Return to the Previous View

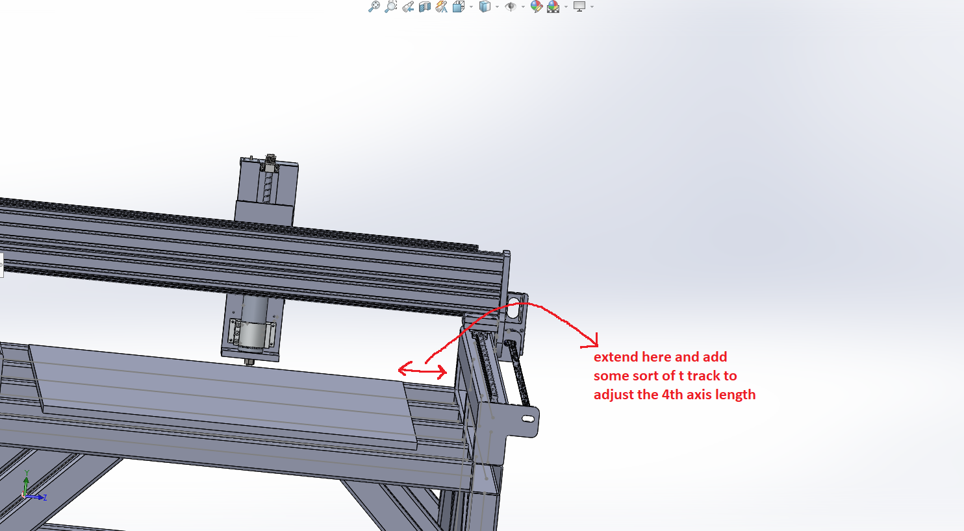(x=408, y=6)
